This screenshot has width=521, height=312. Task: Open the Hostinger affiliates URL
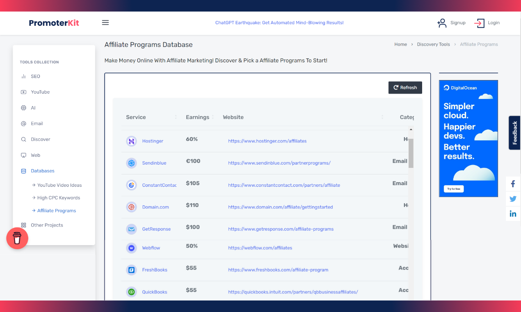(267, 141)
